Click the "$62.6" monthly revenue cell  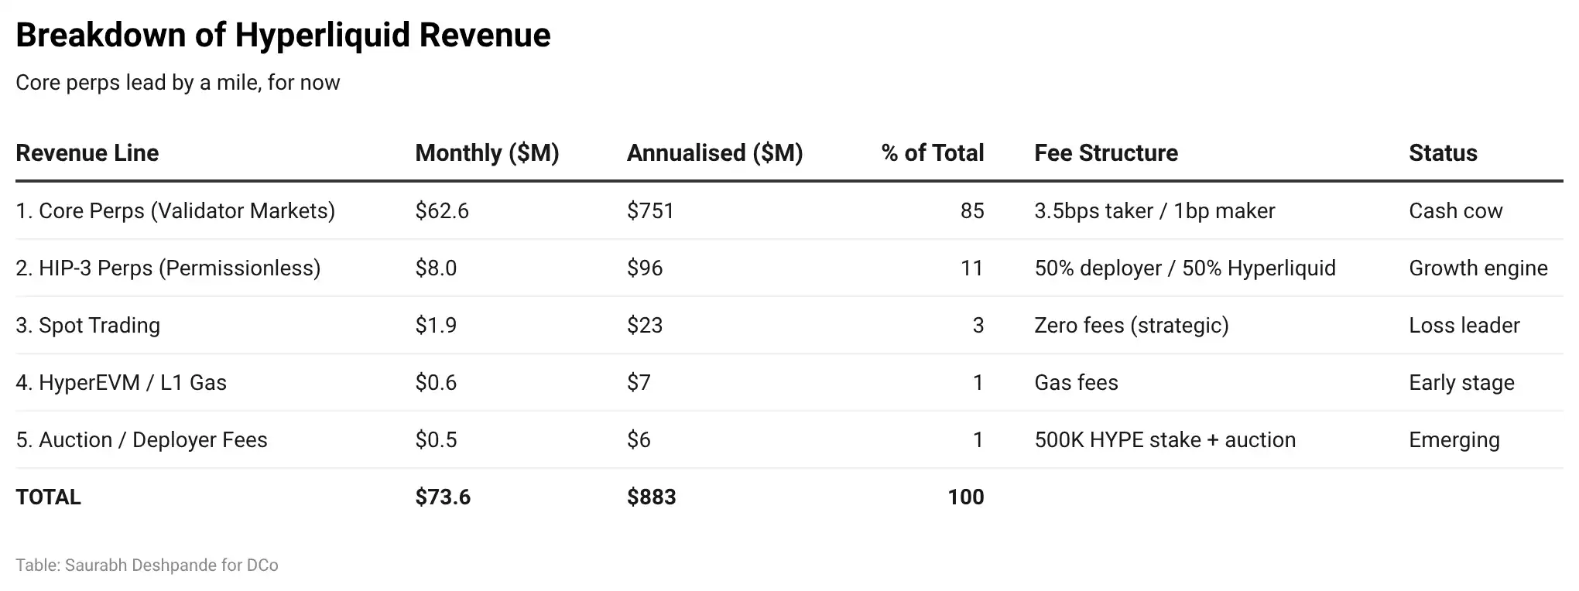[442, 211]
